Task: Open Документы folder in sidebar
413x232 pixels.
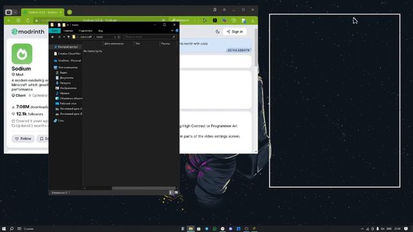Action: [65, 78]
